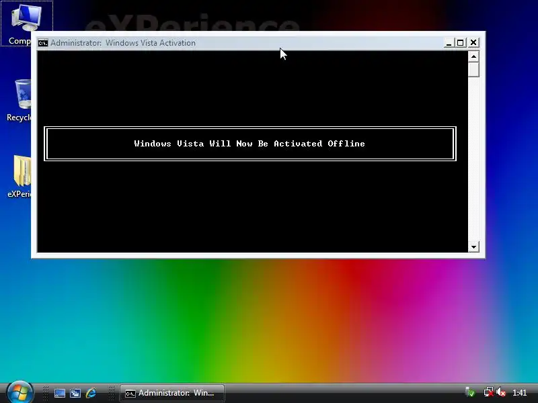Click the Show Desktop quick launch icon
Screen dimensions: 538x403
pos(60,393)
